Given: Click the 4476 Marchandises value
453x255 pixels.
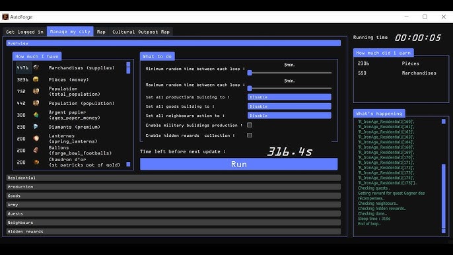Looking at the screenshot, I should pyautogui.click(x=22, y=67).
